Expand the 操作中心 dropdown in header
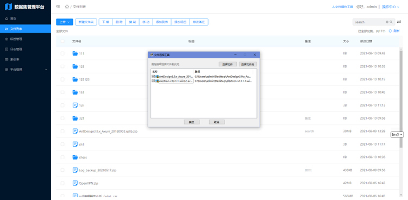 tap(391, 7)
